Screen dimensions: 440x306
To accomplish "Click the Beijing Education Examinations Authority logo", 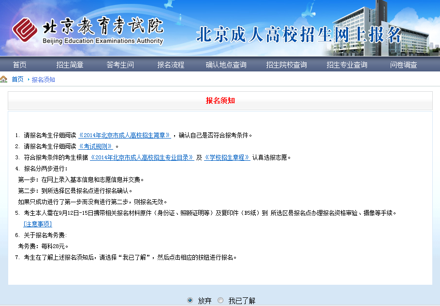I will (88, 30).
